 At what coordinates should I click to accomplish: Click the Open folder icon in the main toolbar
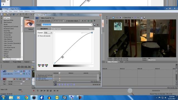pos(5,14)
